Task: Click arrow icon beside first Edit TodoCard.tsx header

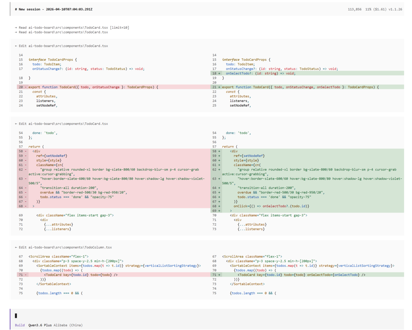Action: pyautogui.click(x=16, y=46)
